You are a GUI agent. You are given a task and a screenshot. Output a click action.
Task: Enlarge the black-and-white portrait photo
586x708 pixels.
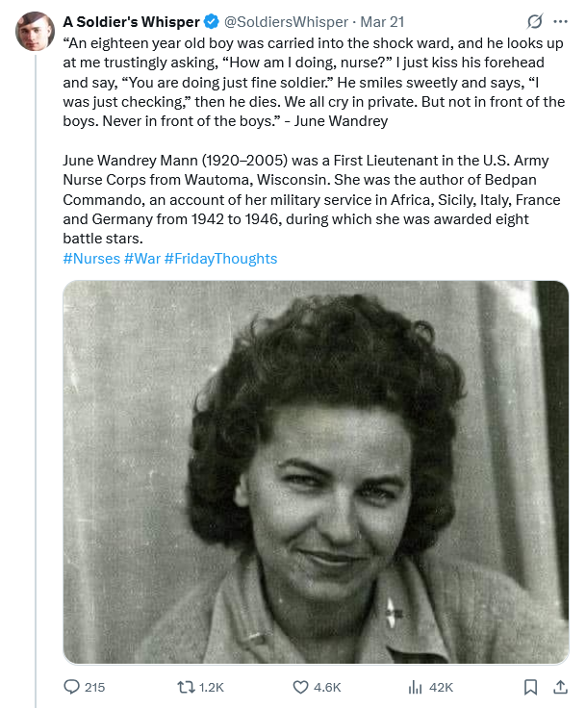316,471
